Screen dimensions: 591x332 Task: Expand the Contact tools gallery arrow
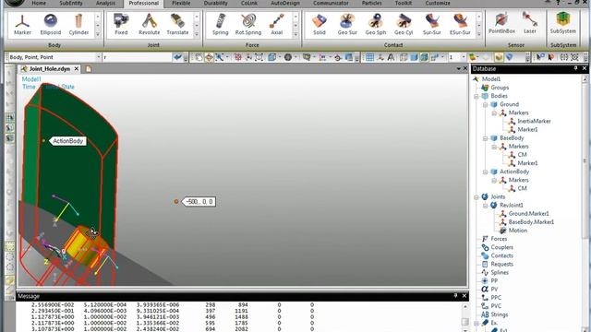click(x=479, y=34)
